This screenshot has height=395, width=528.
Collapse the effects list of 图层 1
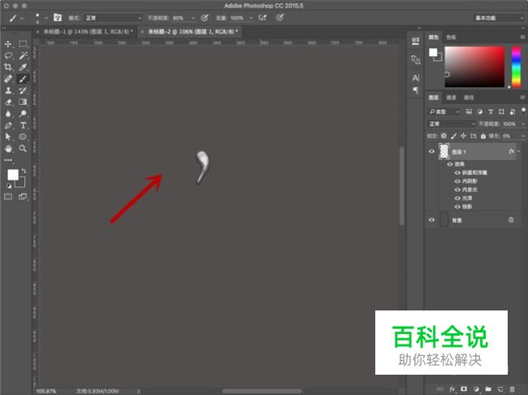[518, 151]
